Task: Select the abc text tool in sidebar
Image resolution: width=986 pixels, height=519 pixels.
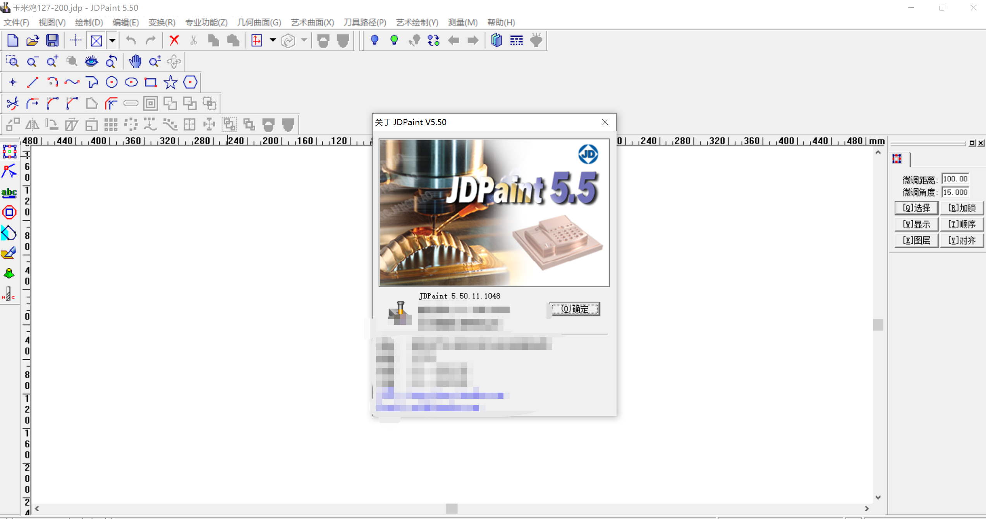Action: (x=9, y=193)
